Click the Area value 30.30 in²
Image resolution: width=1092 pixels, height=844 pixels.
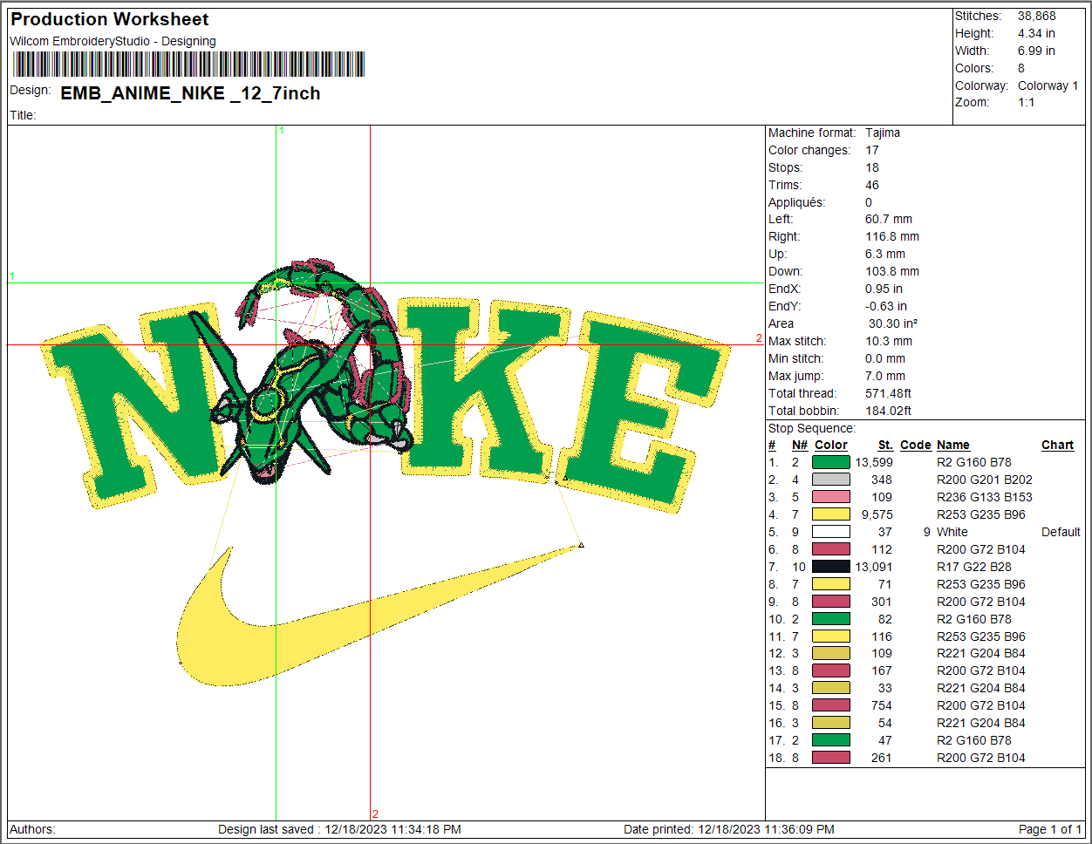pos(892,323)
